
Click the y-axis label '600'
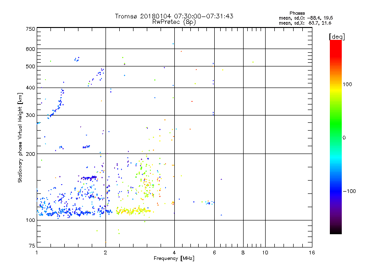pyautogui.click(x=30, y=49)
